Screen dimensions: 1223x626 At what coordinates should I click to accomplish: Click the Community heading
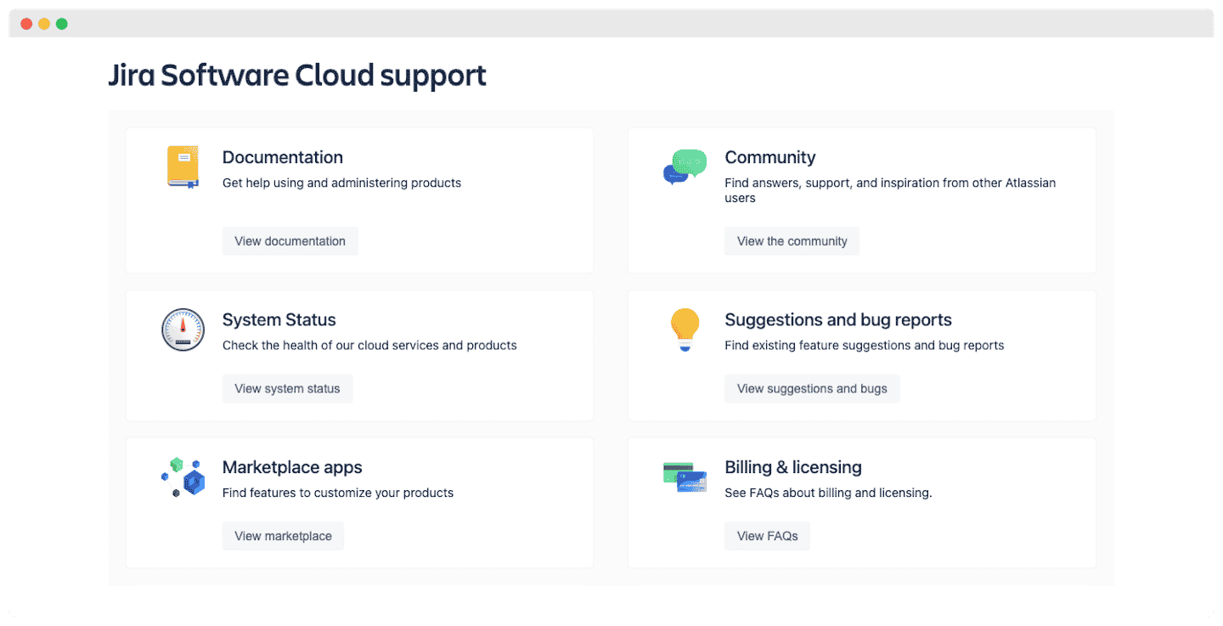pos(770,157)
